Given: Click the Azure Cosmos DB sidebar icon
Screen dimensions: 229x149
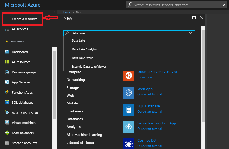Looking at the screenshot, I should click(7, 112).
